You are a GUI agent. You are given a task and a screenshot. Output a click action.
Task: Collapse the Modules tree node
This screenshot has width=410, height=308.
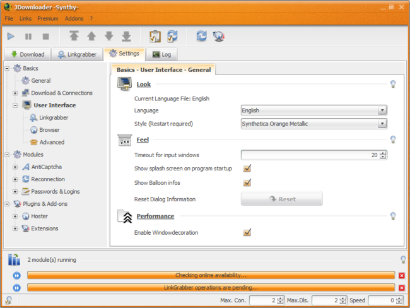[x=7, y=155]
